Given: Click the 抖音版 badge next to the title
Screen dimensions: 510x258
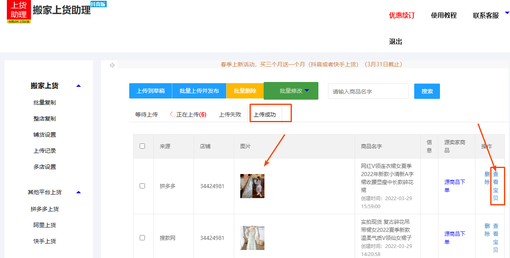Looking at the screenshot, I should tap(98, 4).
